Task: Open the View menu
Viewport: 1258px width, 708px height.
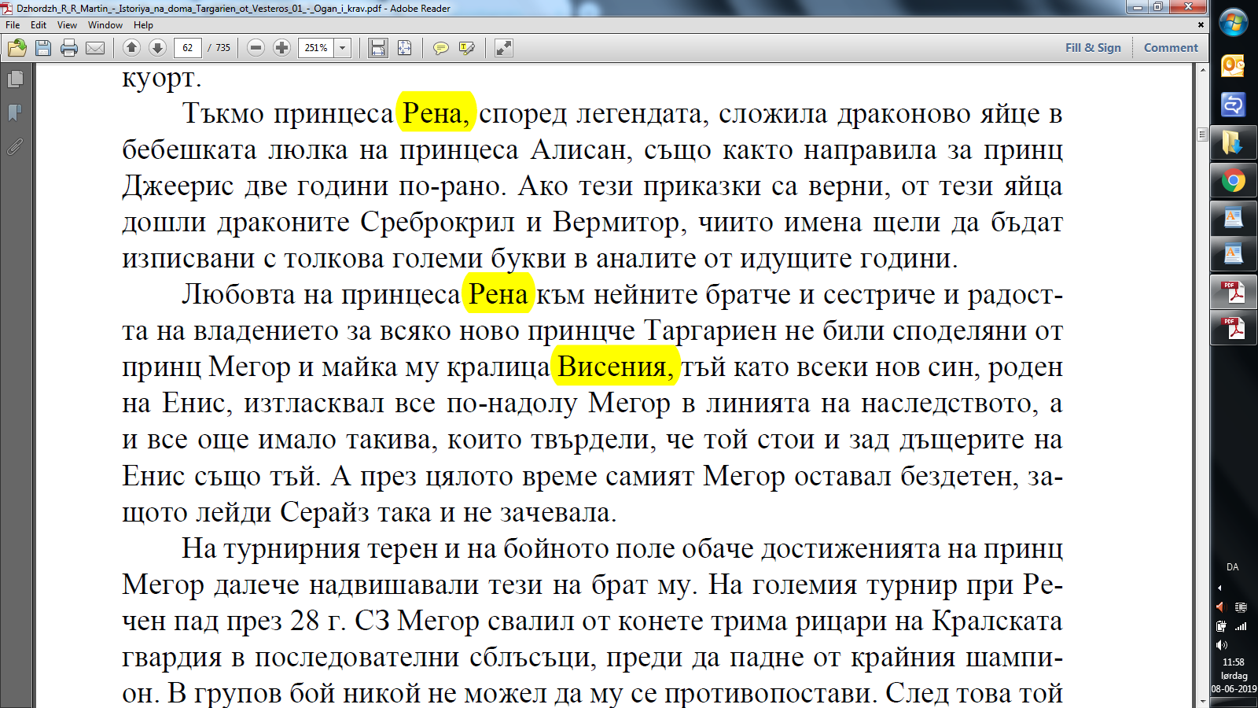Action: (x=67, y=25)
